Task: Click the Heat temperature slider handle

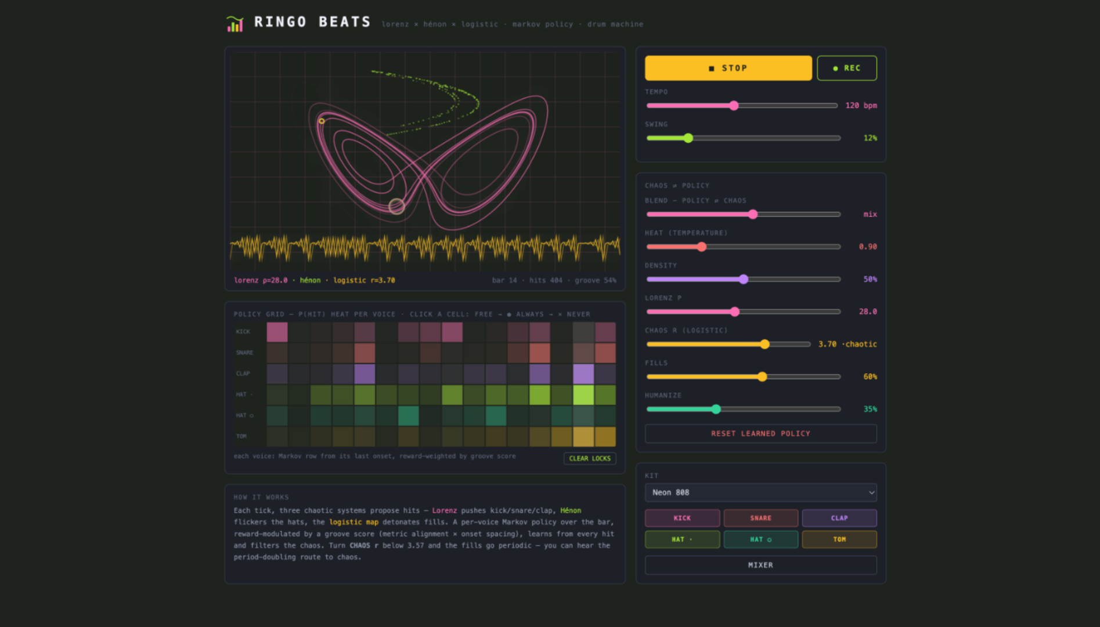Action: click(x=702, y=247)
